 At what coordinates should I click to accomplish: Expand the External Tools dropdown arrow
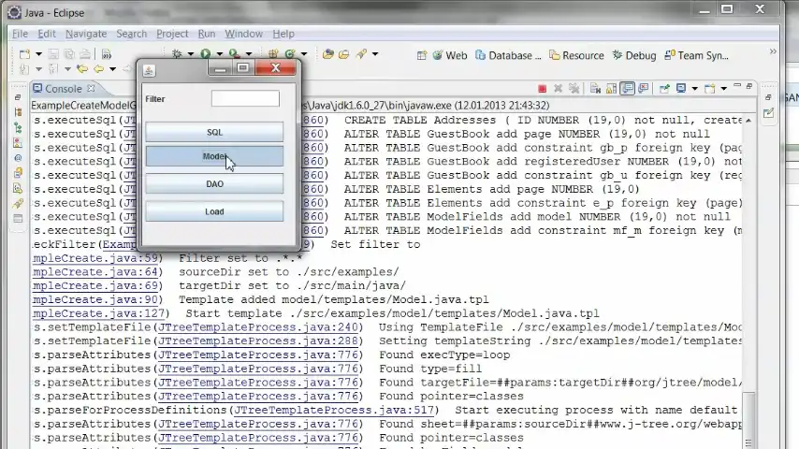click(249, 54)
